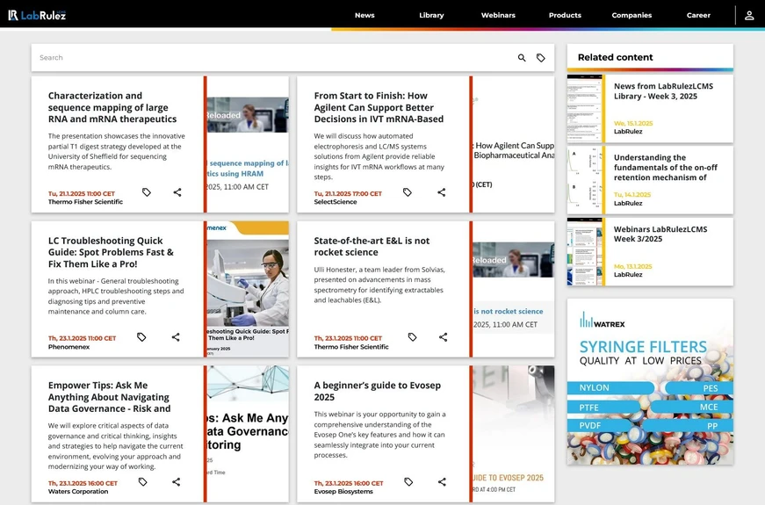This screenshot has height=505, width=765.
Task: Open the Webinars menu item
Action: click(498, 15)
